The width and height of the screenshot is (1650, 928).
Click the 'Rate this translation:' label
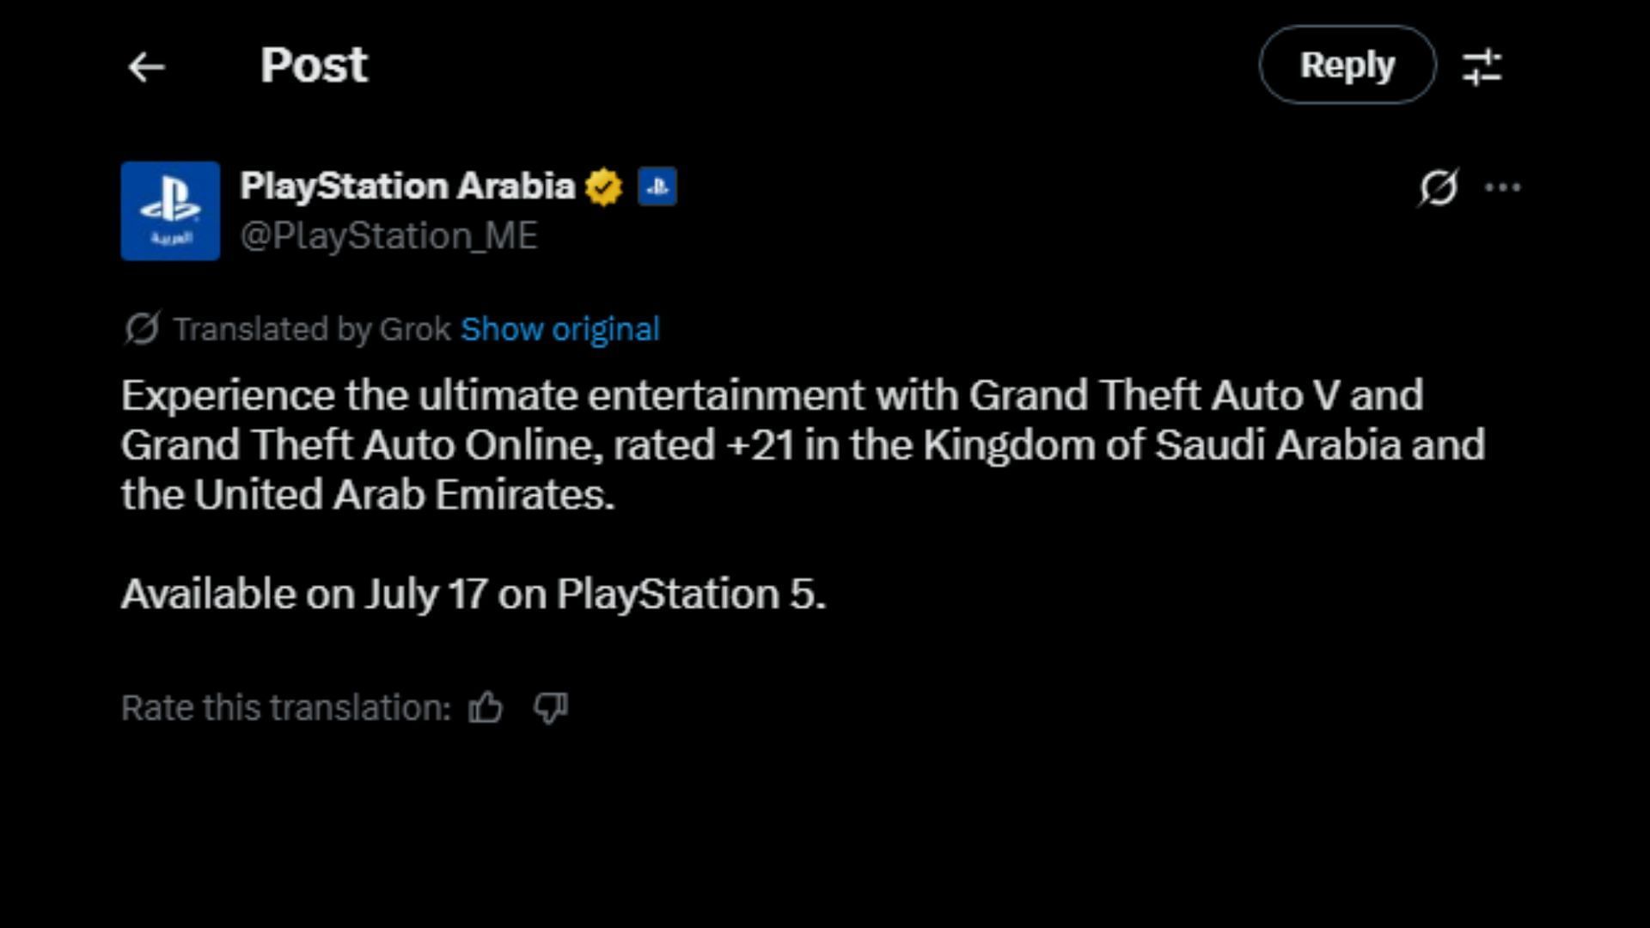(285, 708)
